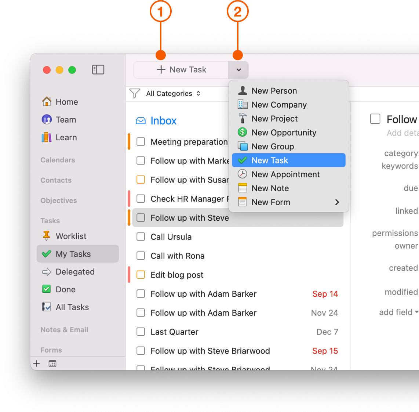Open the Done checkmark icon
The height and width of the screenshot is (412, 419).
[x=47, y=289]
